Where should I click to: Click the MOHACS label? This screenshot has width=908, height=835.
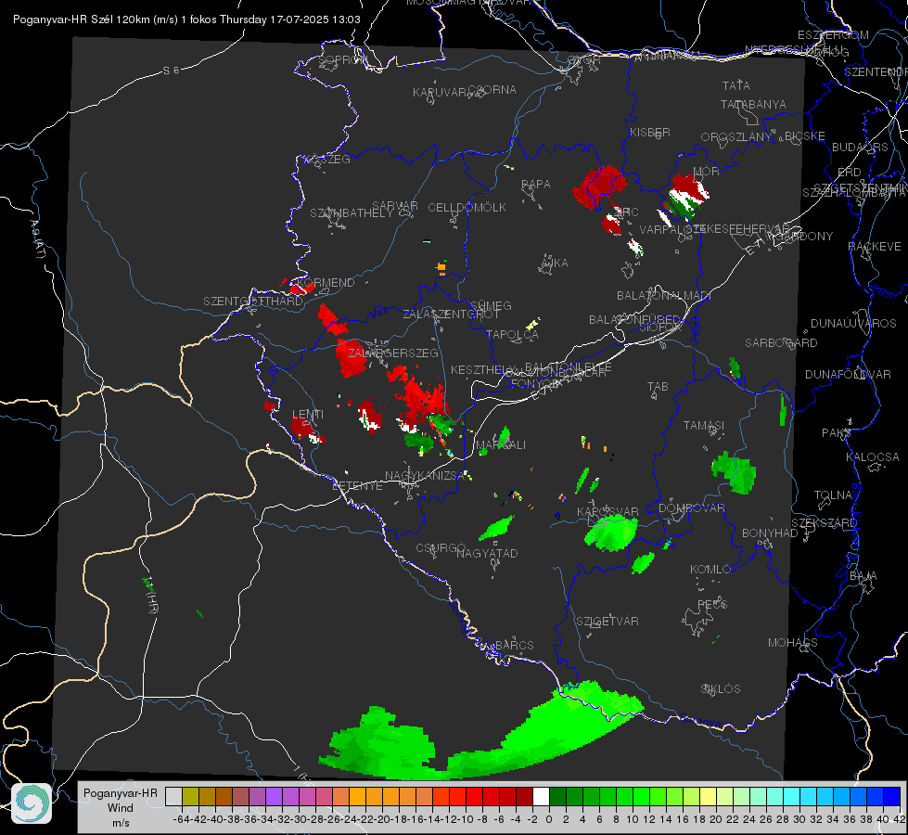click(792, 643)
